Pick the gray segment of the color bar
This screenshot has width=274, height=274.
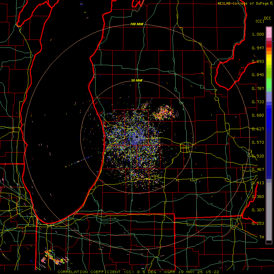coord(269,212)
